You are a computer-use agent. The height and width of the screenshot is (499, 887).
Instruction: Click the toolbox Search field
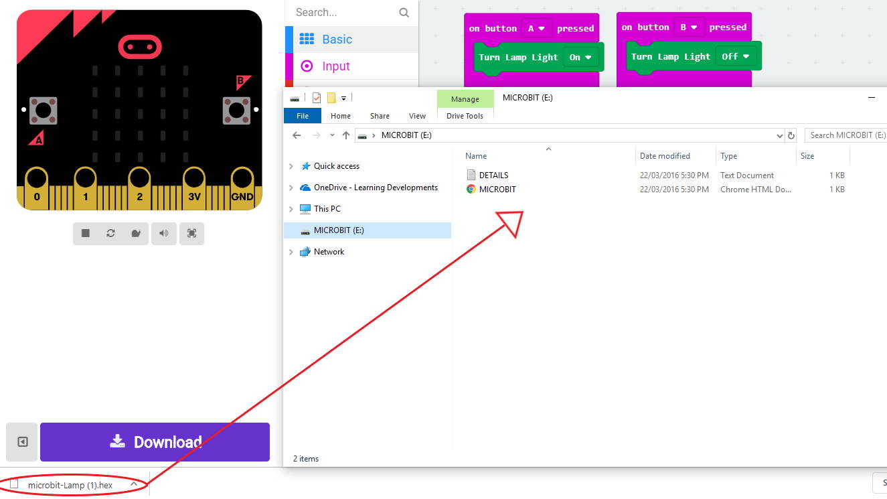[344, 12]
